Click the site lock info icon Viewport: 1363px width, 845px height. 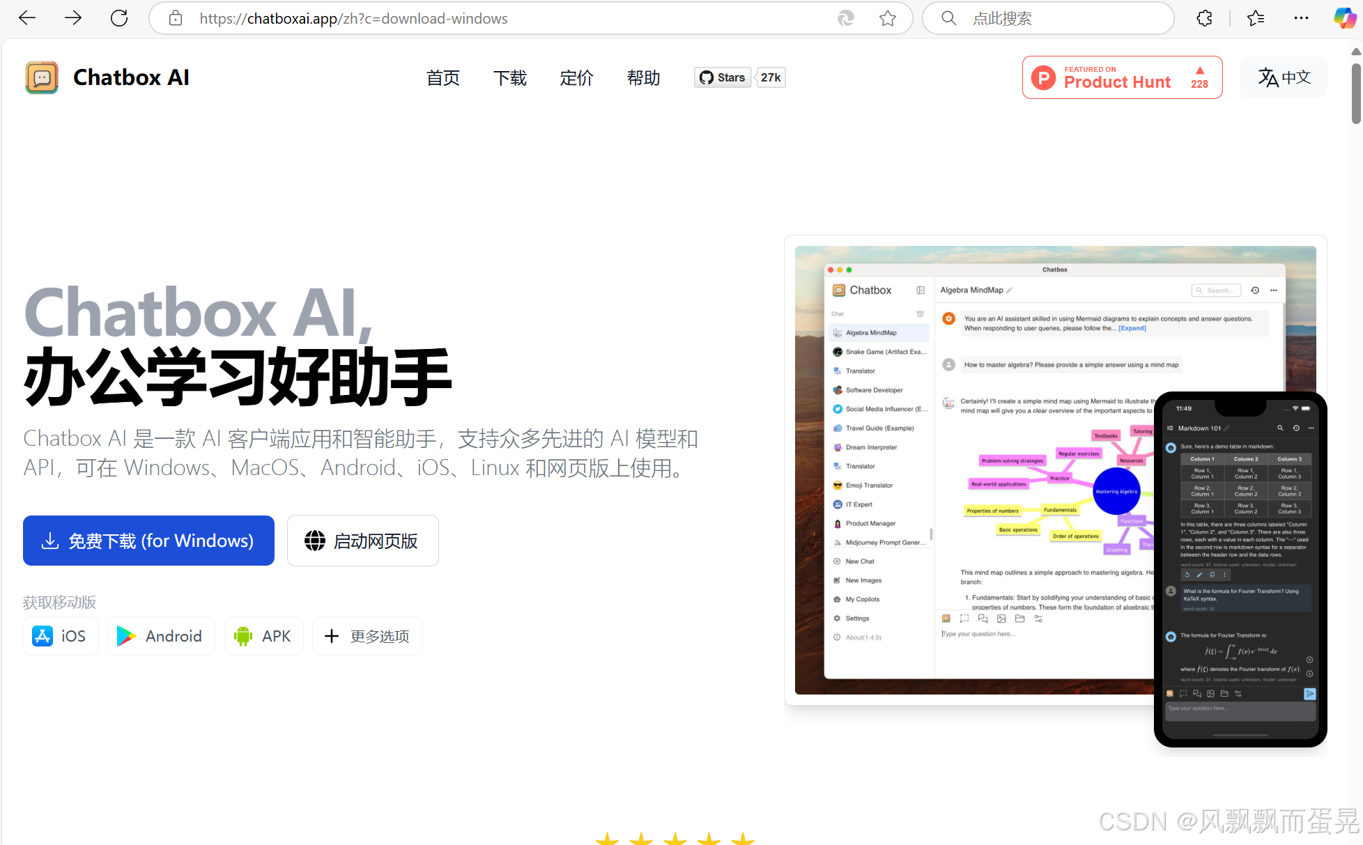pos(176,18)
